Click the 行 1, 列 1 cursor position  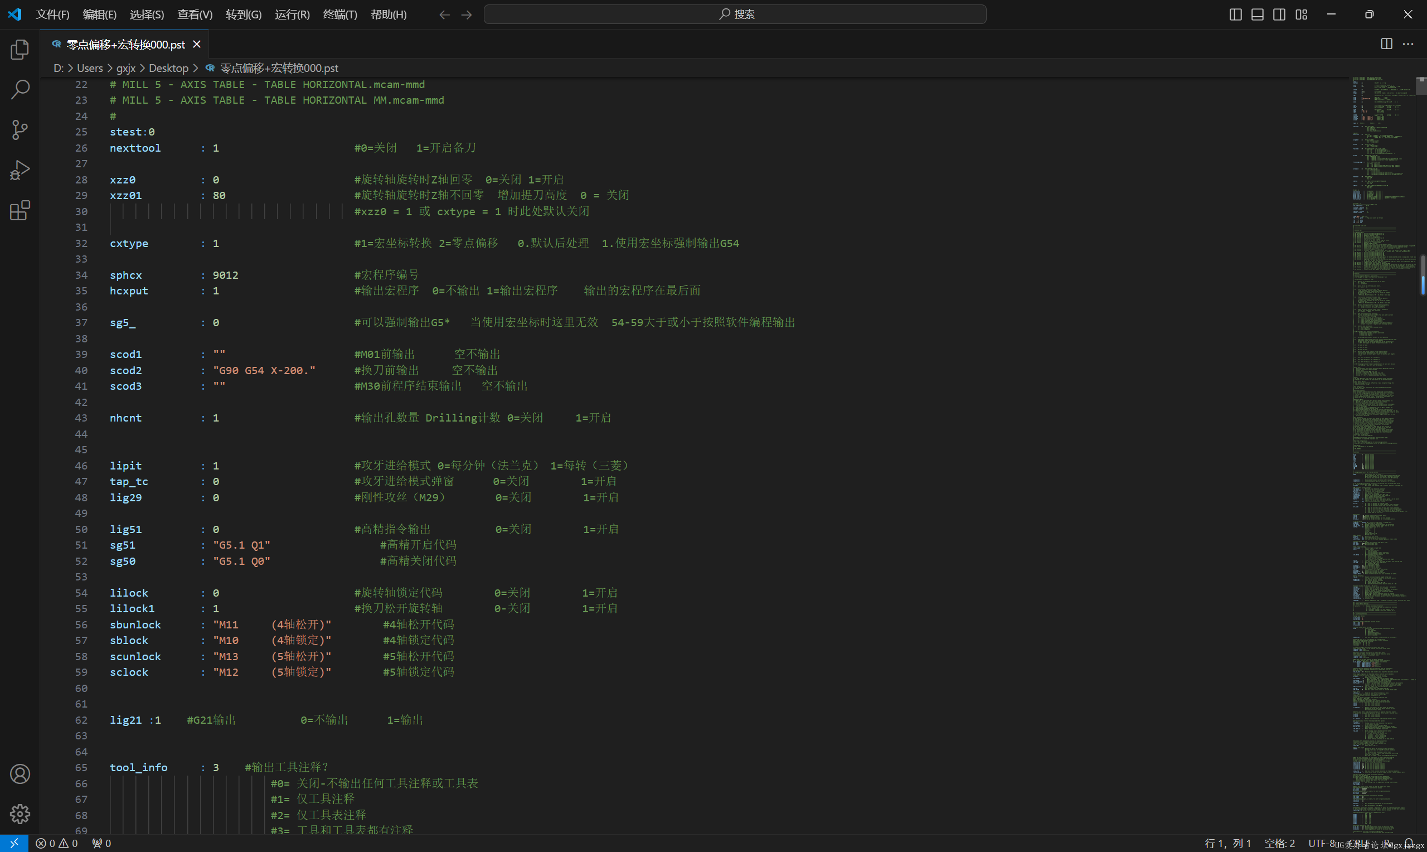tap(1227, 844)
